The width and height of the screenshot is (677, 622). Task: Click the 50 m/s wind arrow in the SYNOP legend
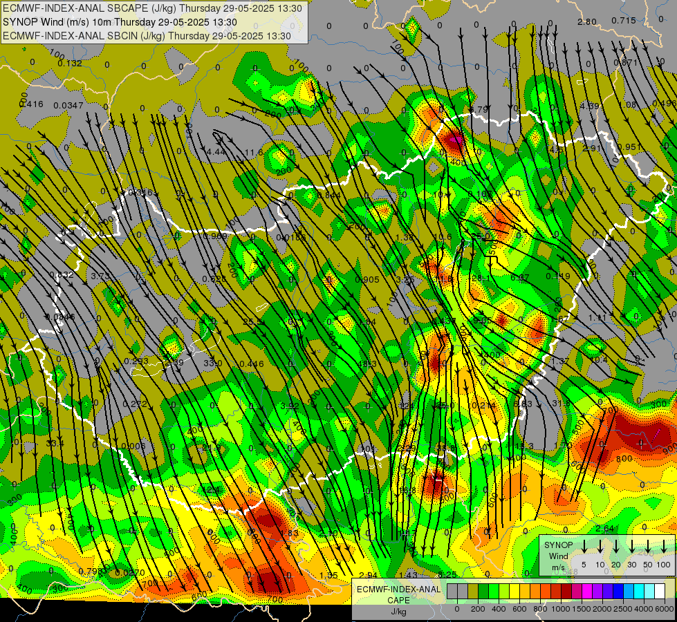pos(648,546)
